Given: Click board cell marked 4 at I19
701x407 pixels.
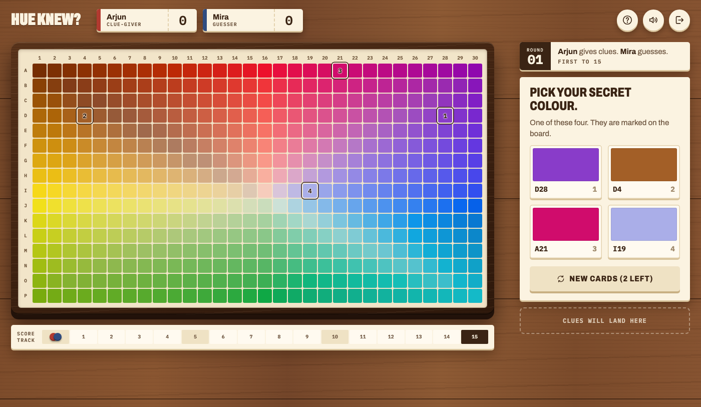Looking at the screenshot, I should coord(310,191).
